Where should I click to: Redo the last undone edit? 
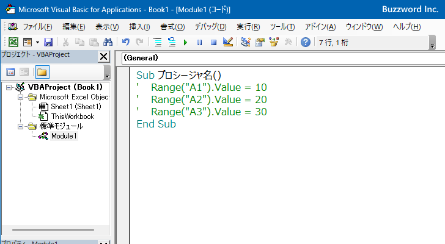click(139, 42)
